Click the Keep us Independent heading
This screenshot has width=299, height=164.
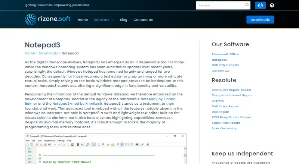[x=242, y=154]
